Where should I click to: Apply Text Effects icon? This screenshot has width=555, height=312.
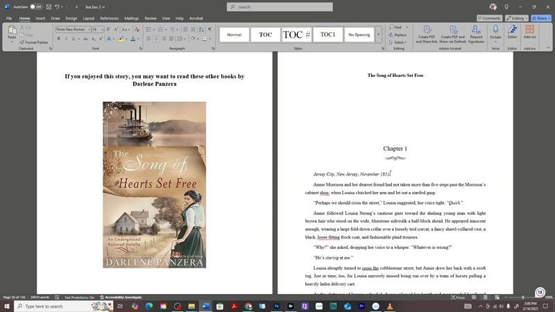(109, 39)
